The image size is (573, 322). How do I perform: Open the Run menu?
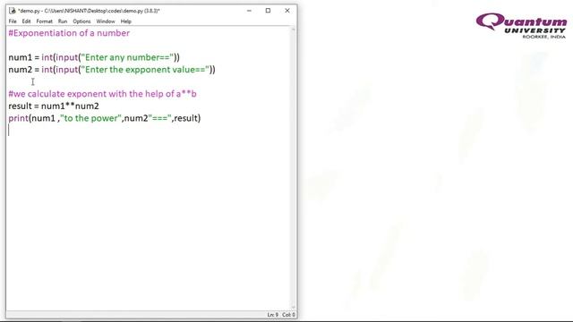click(x=63, y=21)
